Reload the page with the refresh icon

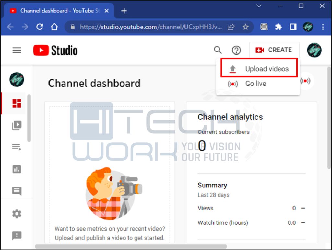click(40, 27)
